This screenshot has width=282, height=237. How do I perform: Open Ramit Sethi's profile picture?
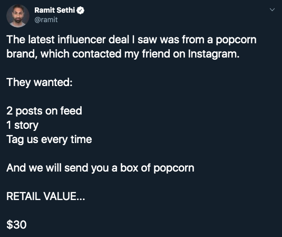click(x=18, y=16)
